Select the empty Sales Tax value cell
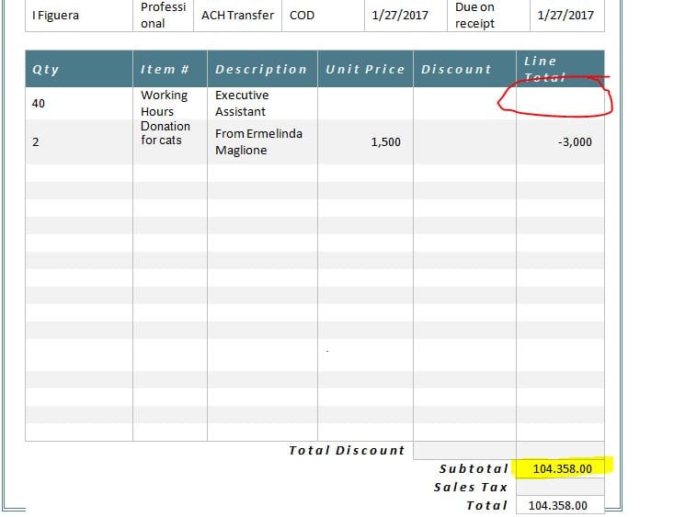The height and width of the screenshot is (517, 674). [x=560, y=487]
